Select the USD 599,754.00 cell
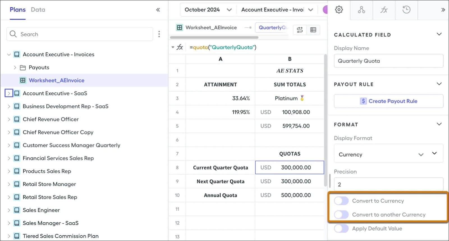The width and height of the screenshot is (449, 241). [x=290, y=126]
